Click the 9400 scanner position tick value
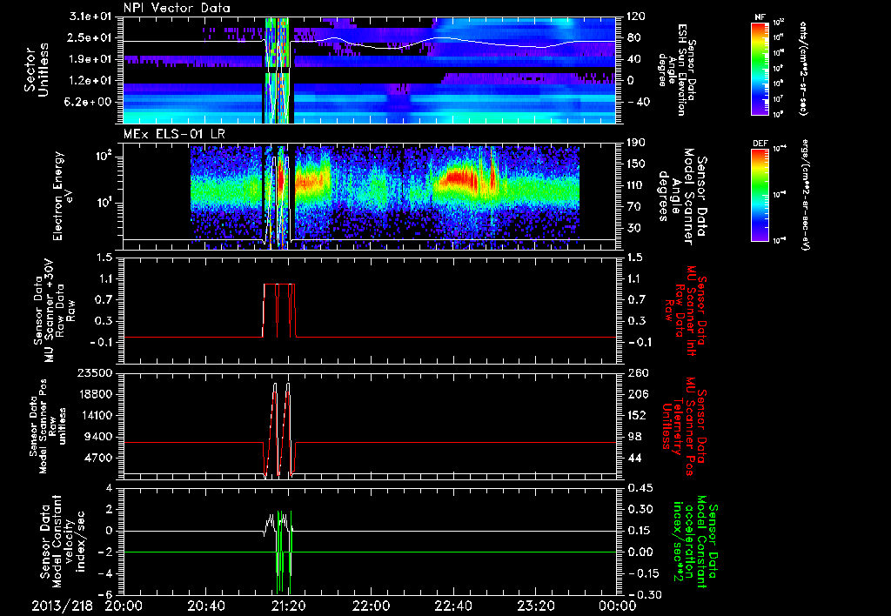 [x=100, y=437]
